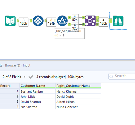Select the cell 'David Dubis'
The width and height of the screenshot is (135, 125).
[x=78, y=97]
